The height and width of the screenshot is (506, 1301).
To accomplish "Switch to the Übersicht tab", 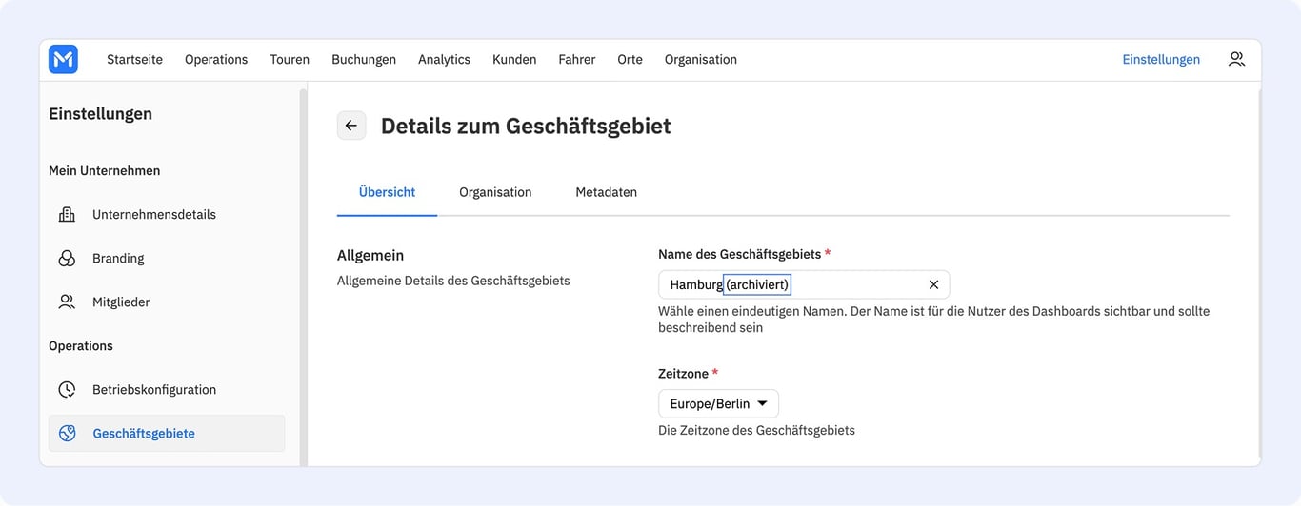I will click(387, 192).
